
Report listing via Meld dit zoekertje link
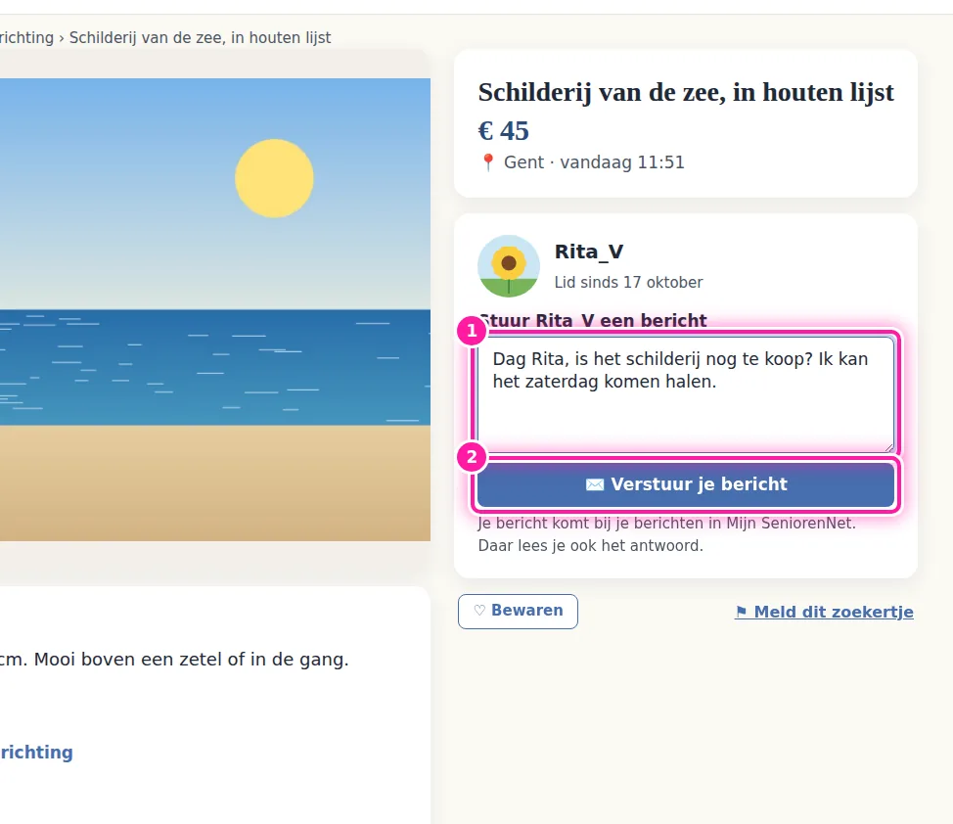(824, 612)
